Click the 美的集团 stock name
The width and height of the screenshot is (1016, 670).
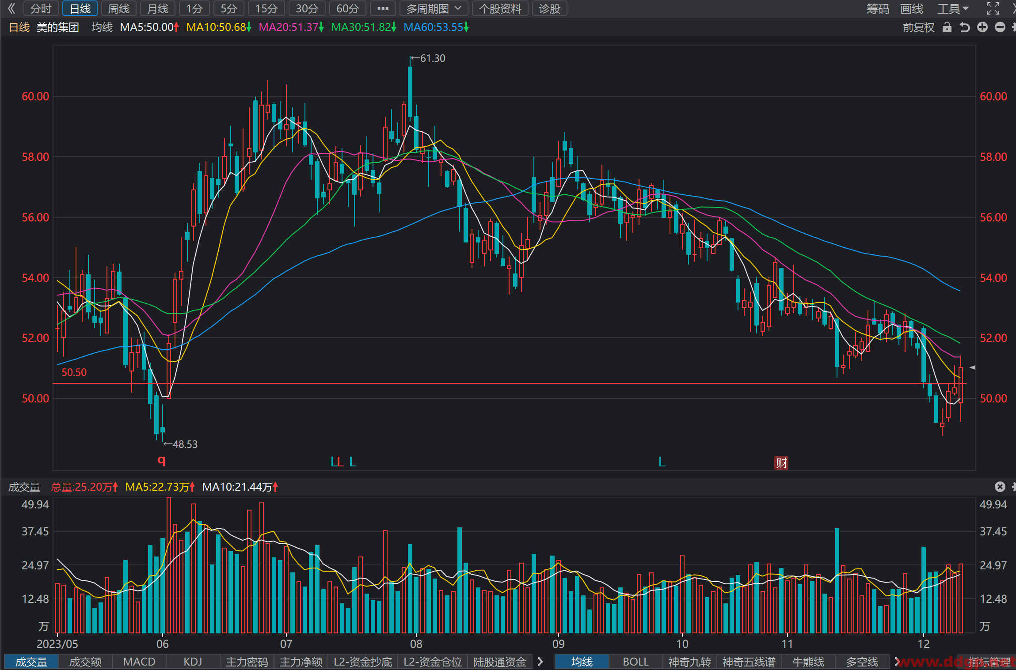click(57, 27)
